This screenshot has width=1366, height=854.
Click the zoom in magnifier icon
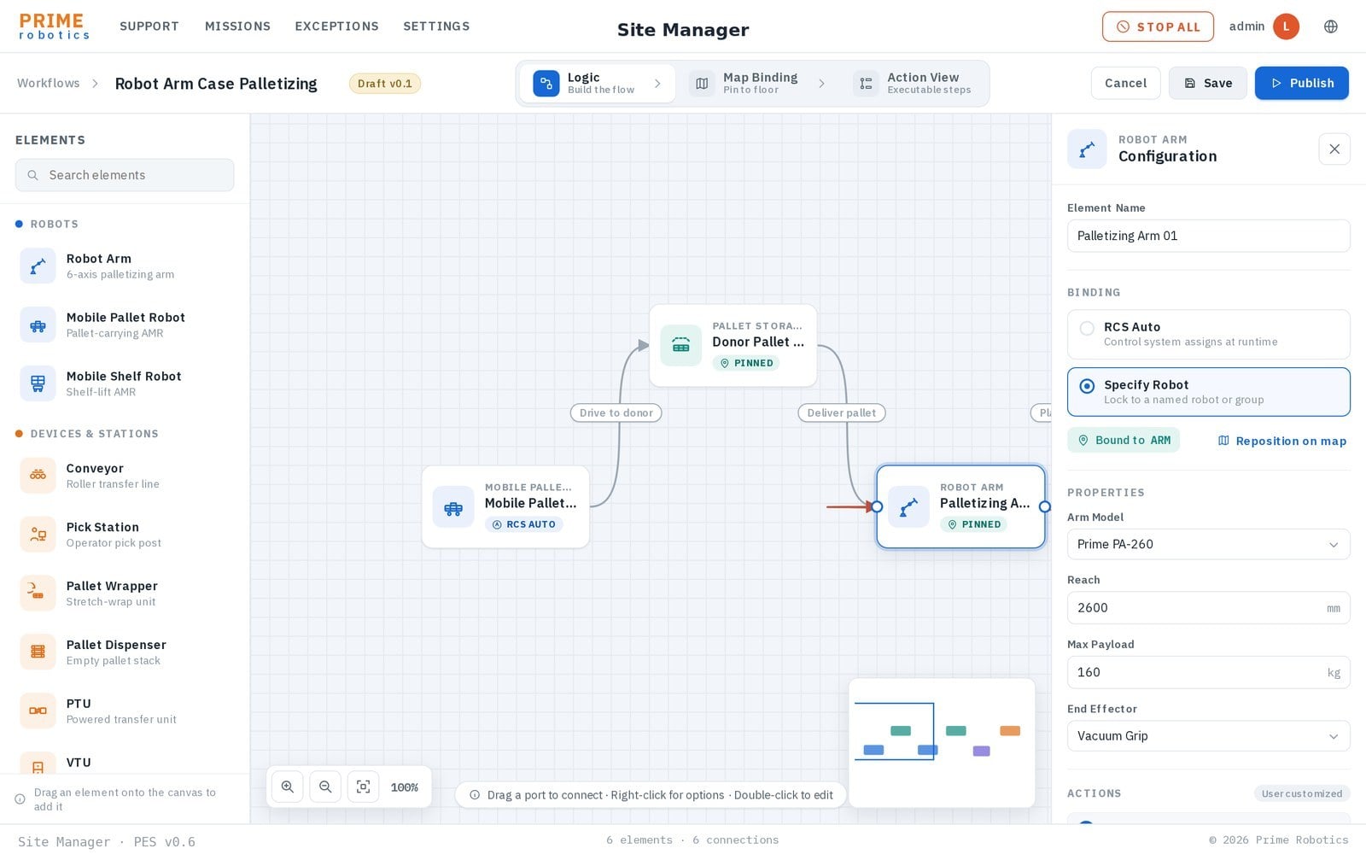[288, 787]
